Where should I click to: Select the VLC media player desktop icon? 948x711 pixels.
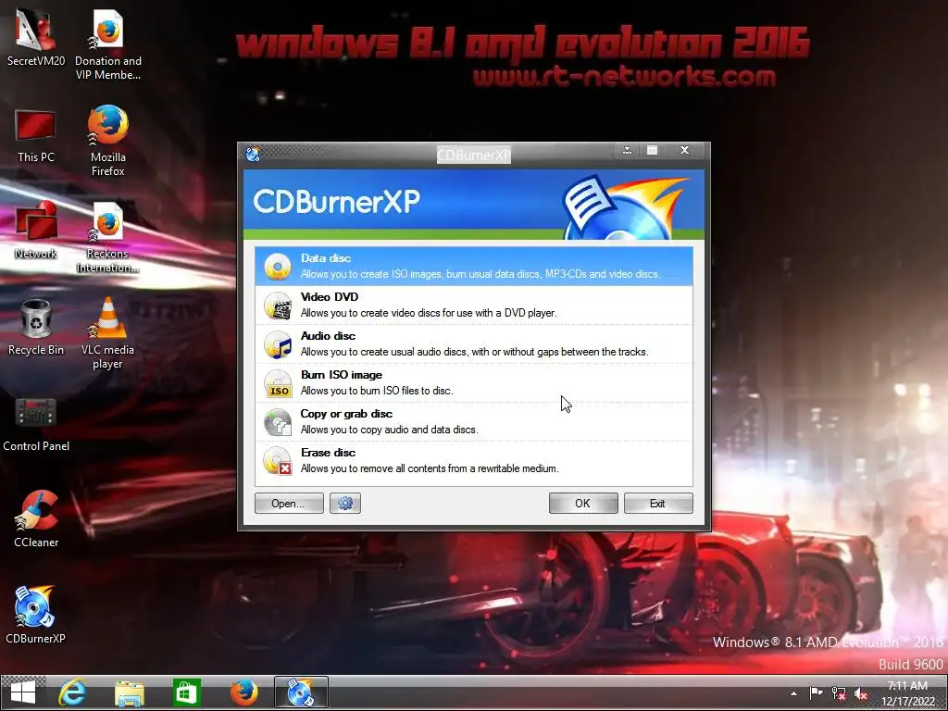[x=108, y=333]
